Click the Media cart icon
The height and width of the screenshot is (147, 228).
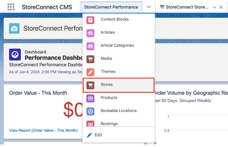(x=90, y=59)
